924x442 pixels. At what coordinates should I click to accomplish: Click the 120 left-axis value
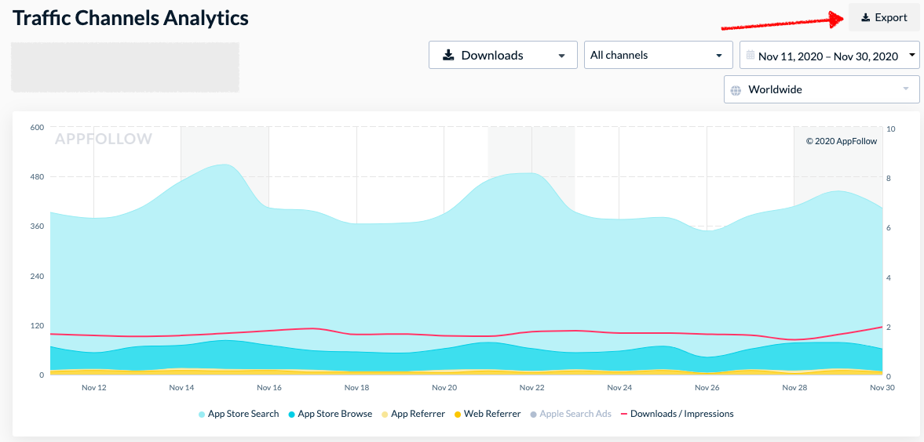coord(37,325)
